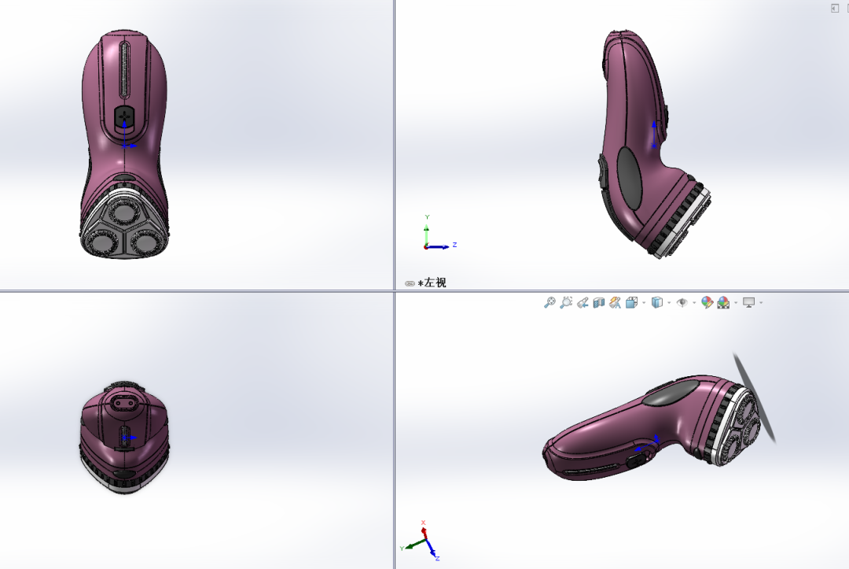Image resolution: width=849 pixels, height=569 pixels.
Task: Click the *左视 view label
Action: pos(432,283)
